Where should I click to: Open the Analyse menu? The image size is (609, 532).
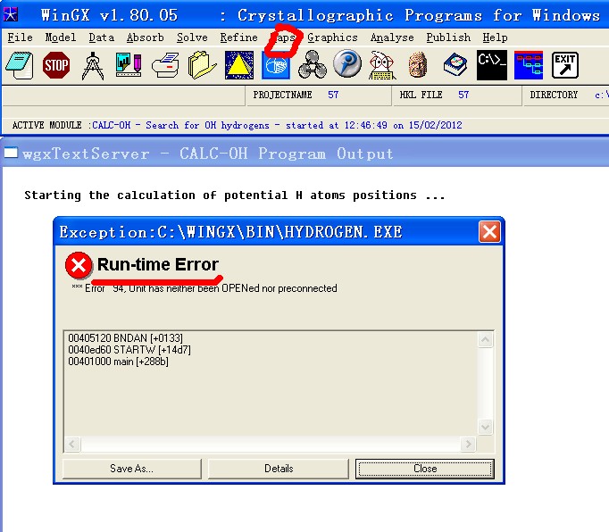pyautogui.click(x=392, y=37)
